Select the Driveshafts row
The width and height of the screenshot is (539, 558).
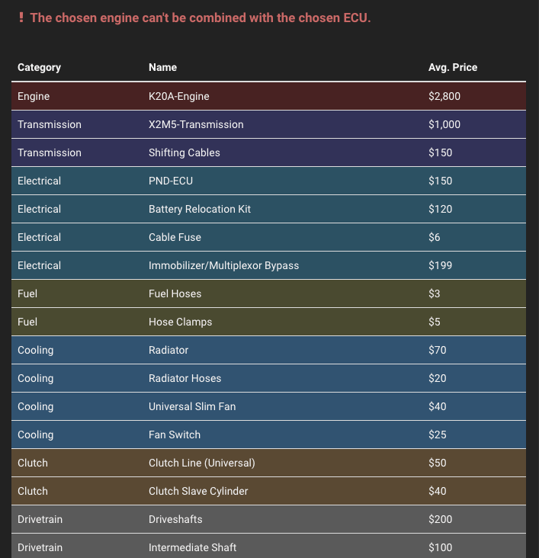click(x=268, y=519)
